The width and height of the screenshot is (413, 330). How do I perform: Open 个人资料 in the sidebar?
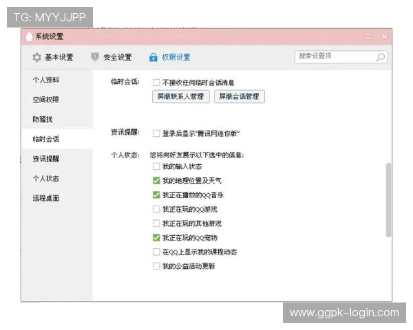pos(46,80)
